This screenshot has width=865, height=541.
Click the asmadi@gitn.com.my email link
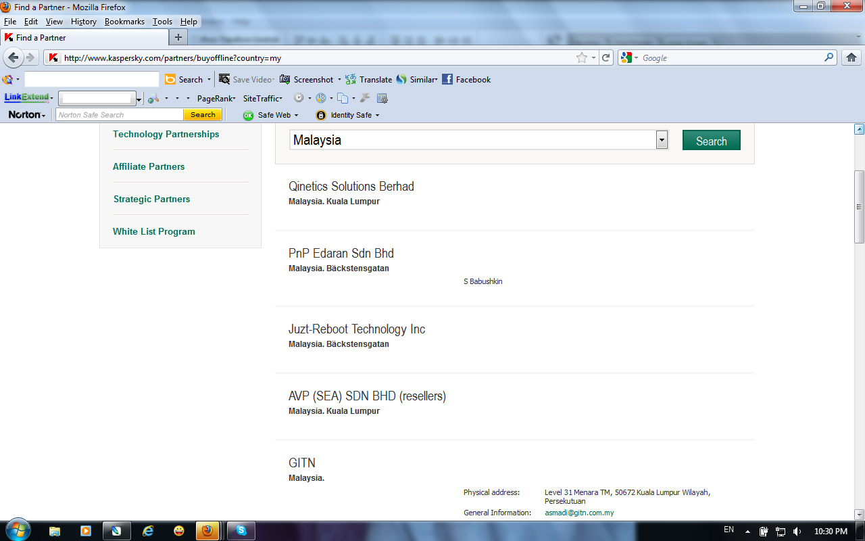(579, 513)
